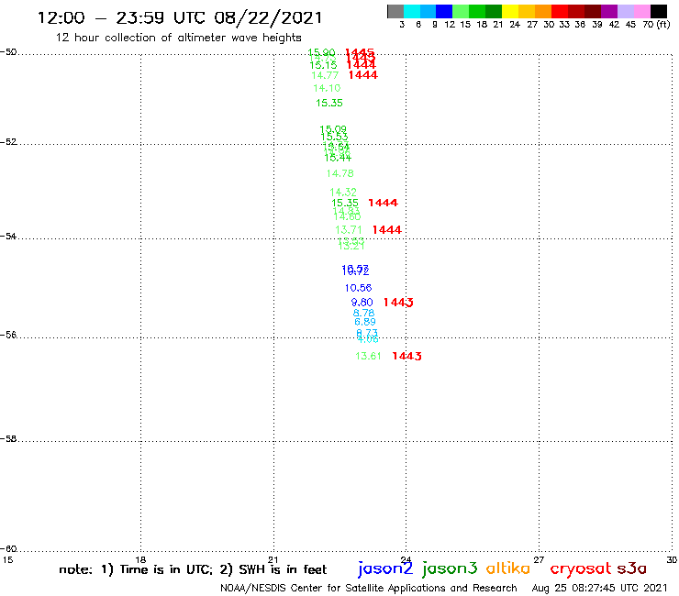Click the chart title '12:00 – 23:59 UTC 08/22/2021'

(180, 17)
